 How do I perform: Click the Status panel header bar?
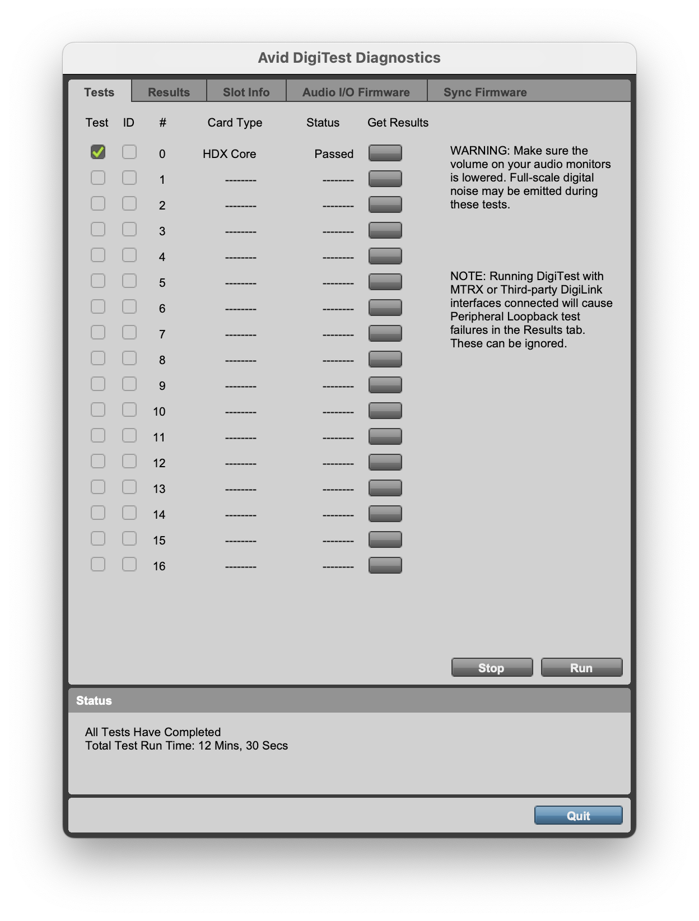pos(349,700)
